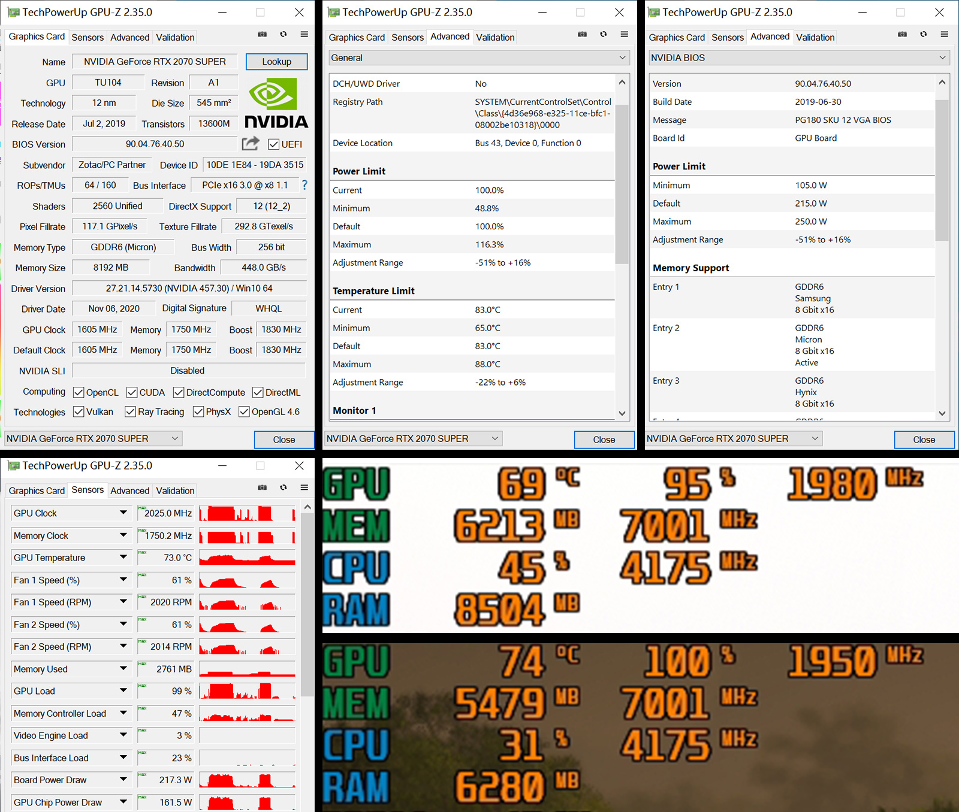The height and width of the screenshot is (812, 959).
Task: Open Validation tab in Graphics Card window
Action: [x=175, y=37]
